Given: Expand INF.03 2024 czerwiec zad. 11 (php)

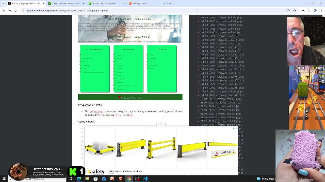Looking at the screenshot, I should [x=198, y=40].
